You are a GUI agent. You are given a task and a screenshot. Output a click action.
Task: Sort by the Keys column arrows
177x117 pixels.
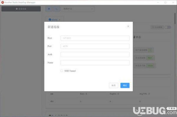tap(86, 94)
